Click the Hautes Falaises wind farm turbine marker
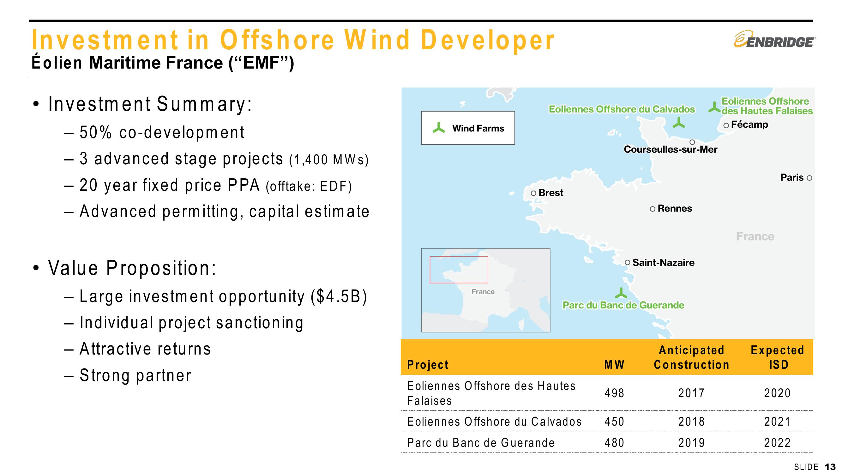Viewport: 842px width, 474px height. tap(715, 107)
